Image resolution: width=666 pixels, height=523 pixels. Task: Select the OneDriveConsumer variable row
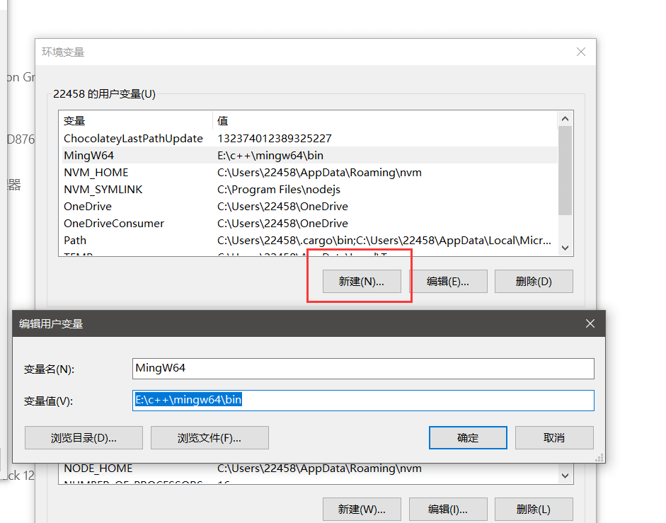pyautogui.click(x=114, y=224)
